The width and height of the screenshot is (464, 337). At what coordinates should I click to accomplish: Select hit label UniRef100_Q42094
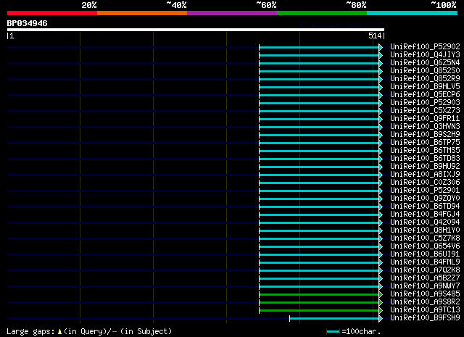(x=425, y=222)
